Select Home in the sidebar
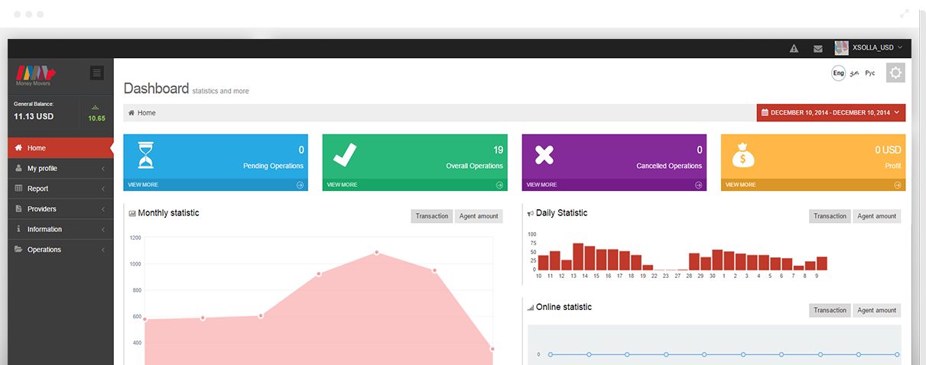 [x=60, y=148]
